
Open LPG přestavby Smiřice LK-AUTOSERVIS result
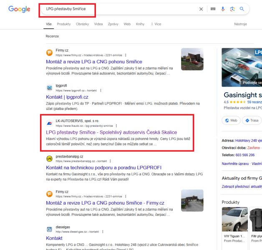pos(111,132)
